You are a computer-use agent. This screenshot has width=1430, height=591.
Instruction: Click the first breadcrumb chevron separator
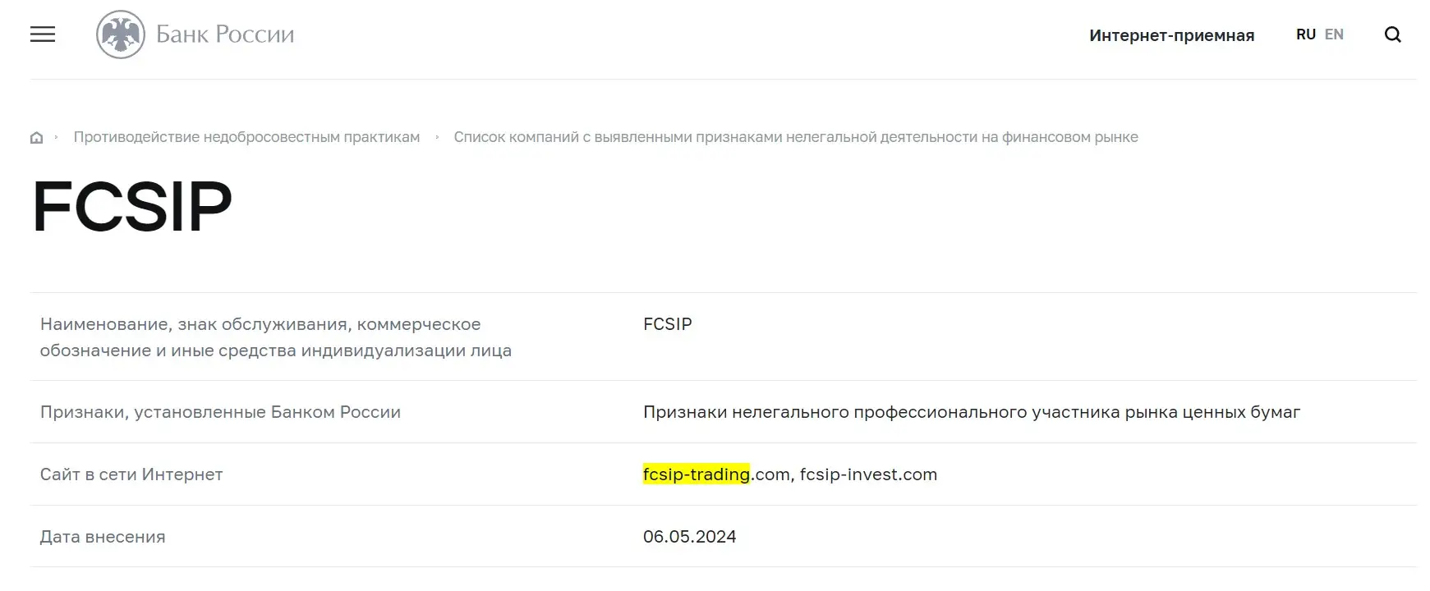click(x=56, y=137)
